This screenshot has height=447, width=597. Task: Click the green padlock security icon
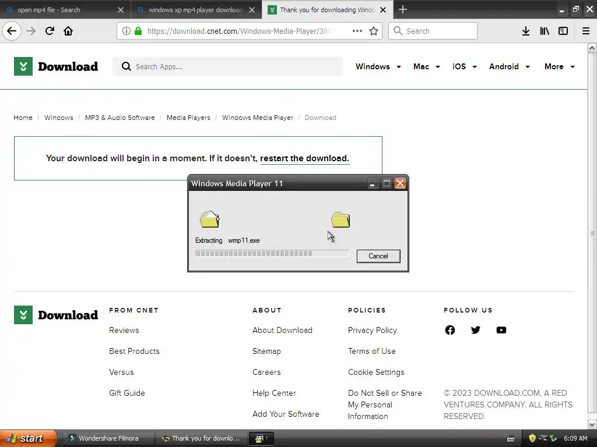tap(138, 31)
